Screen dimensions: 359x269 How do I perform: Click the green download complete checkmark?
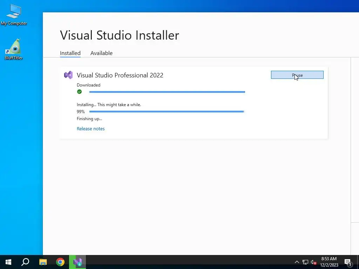coord(80,92)
